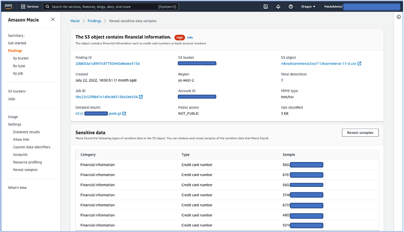
Task: Click the Sample column header
Action: [x=289, y=155]
